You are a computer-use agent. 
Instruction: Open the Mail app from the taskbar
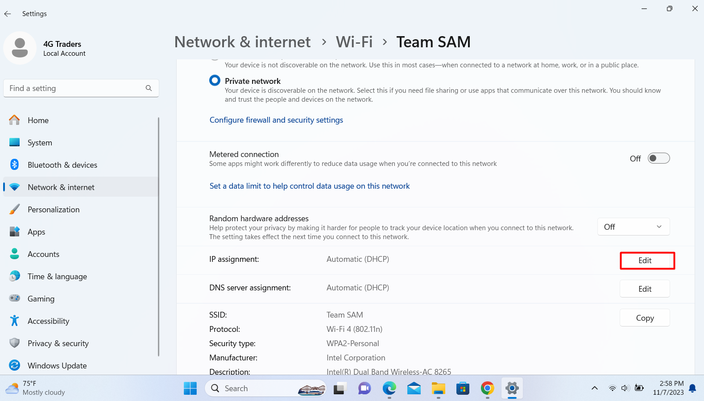click(x=414, y=389)
